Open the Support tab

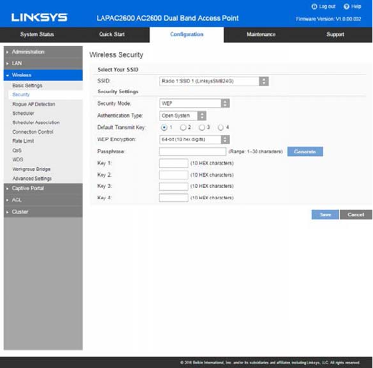(335, 35)
